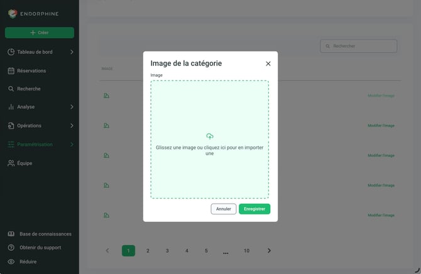The image size is (421, 274).
Task: Expand the Tableau de bord chevron
Action: pyautogui.click(x=72, y=52)
